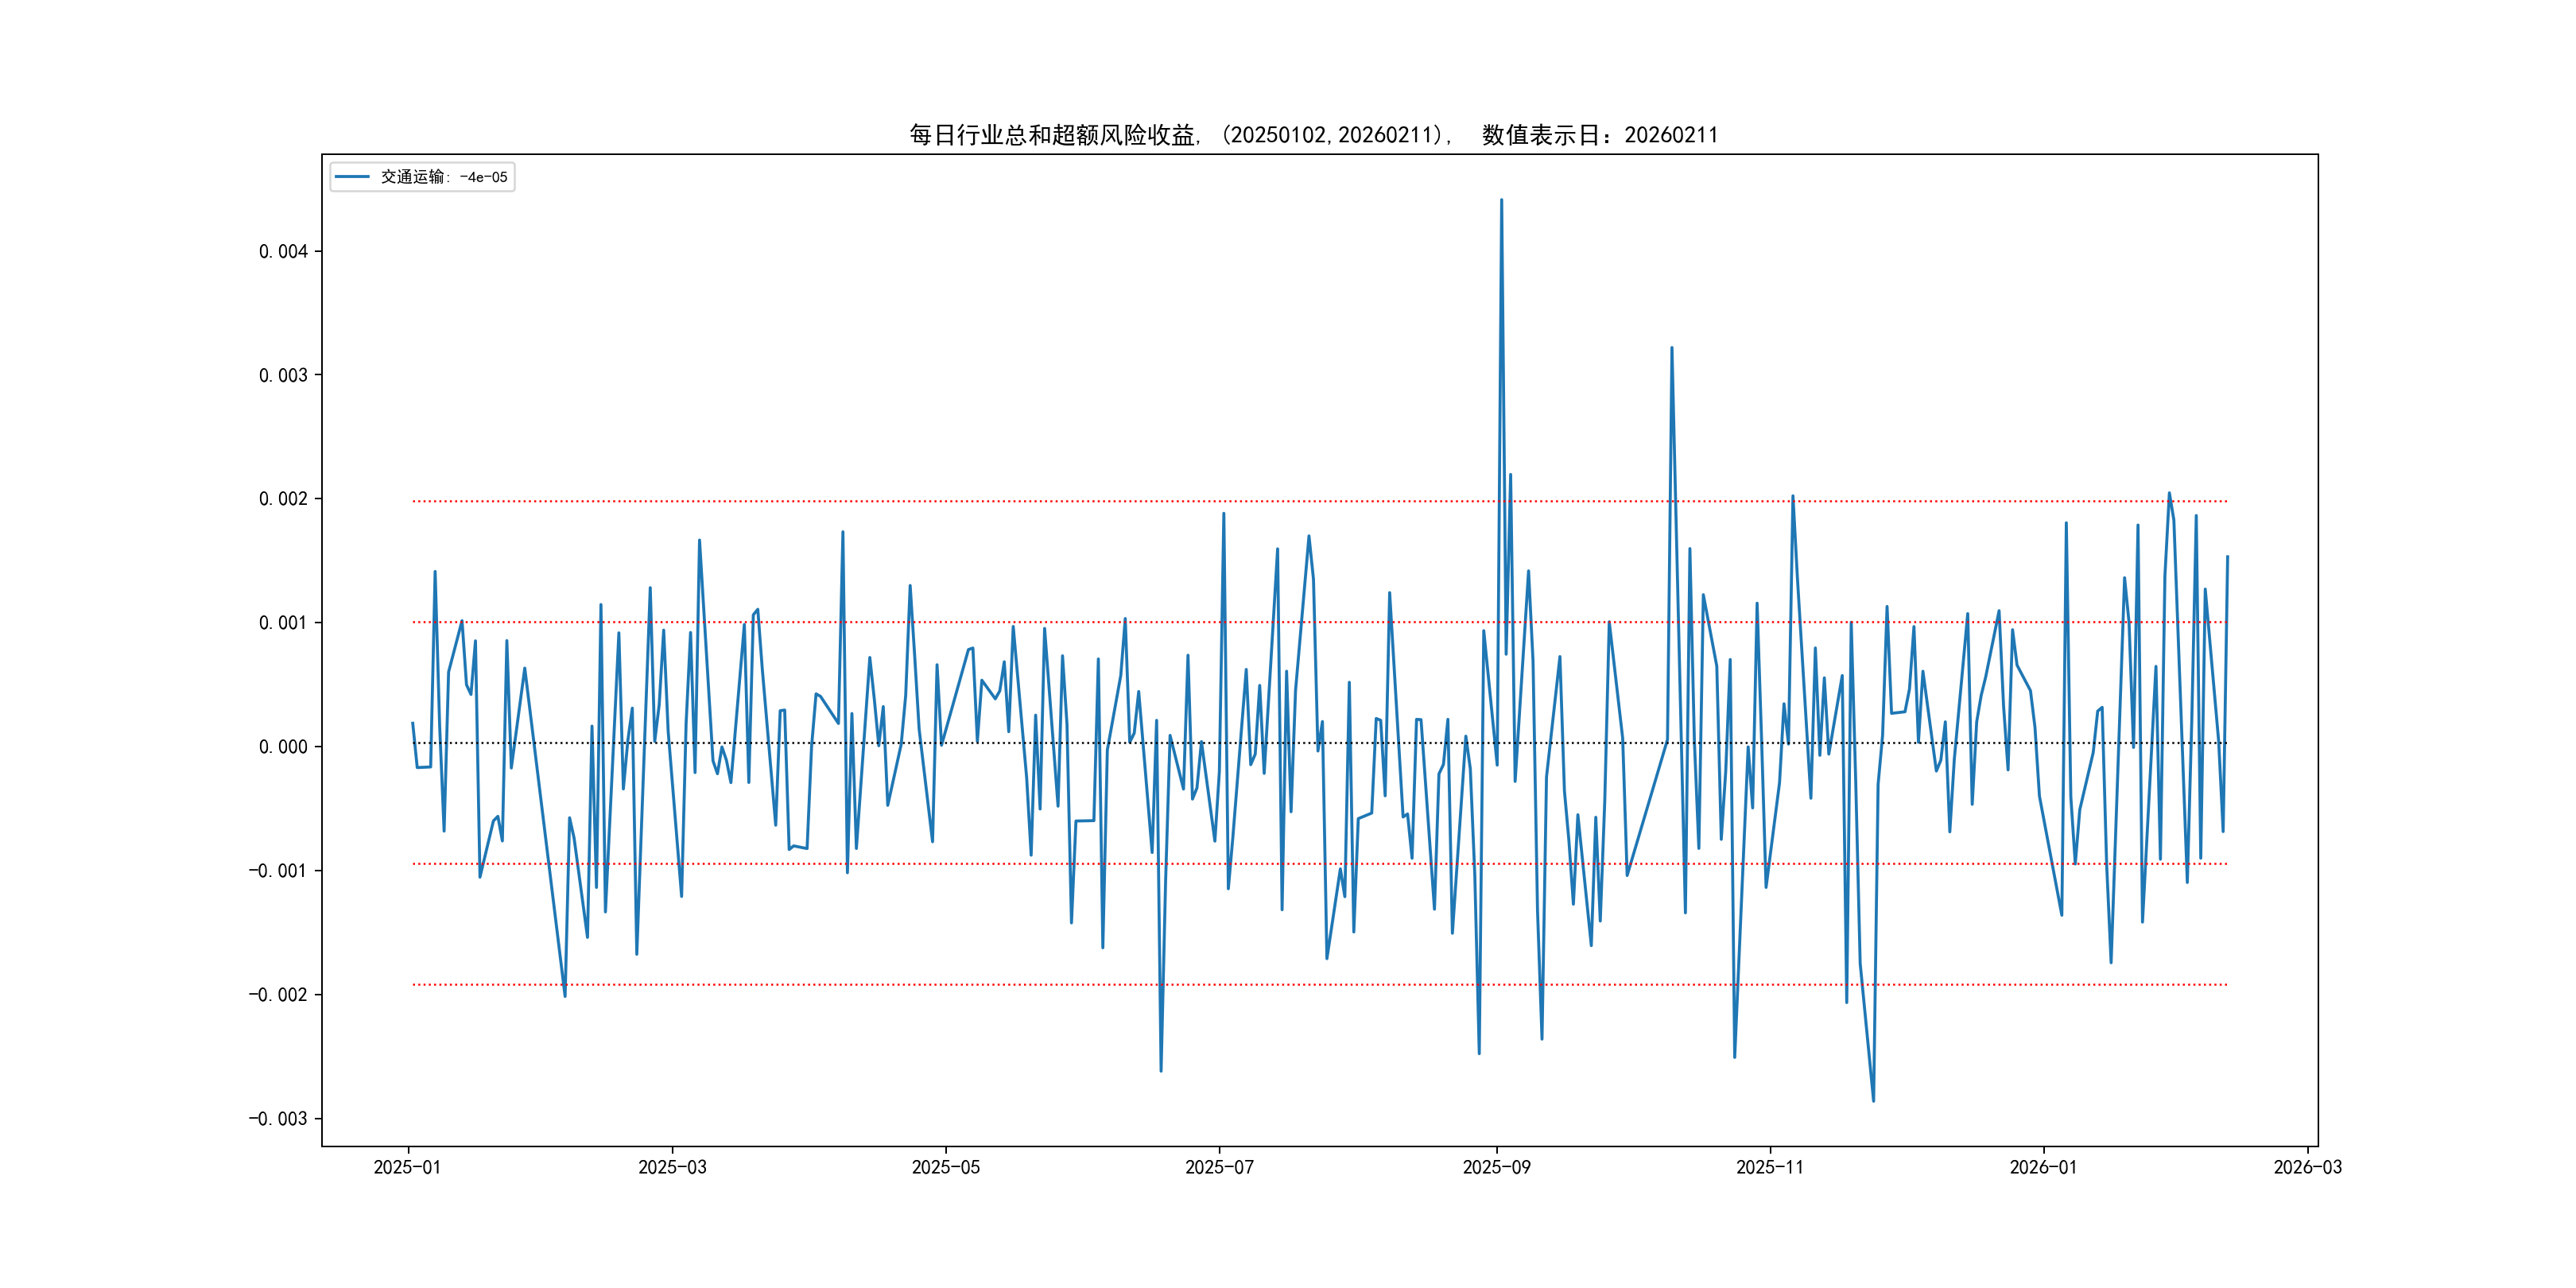Viewport: 2576px width, 1288px height.
Task: Click the highest peak near September 2025
Action: tap(1501, 200)
